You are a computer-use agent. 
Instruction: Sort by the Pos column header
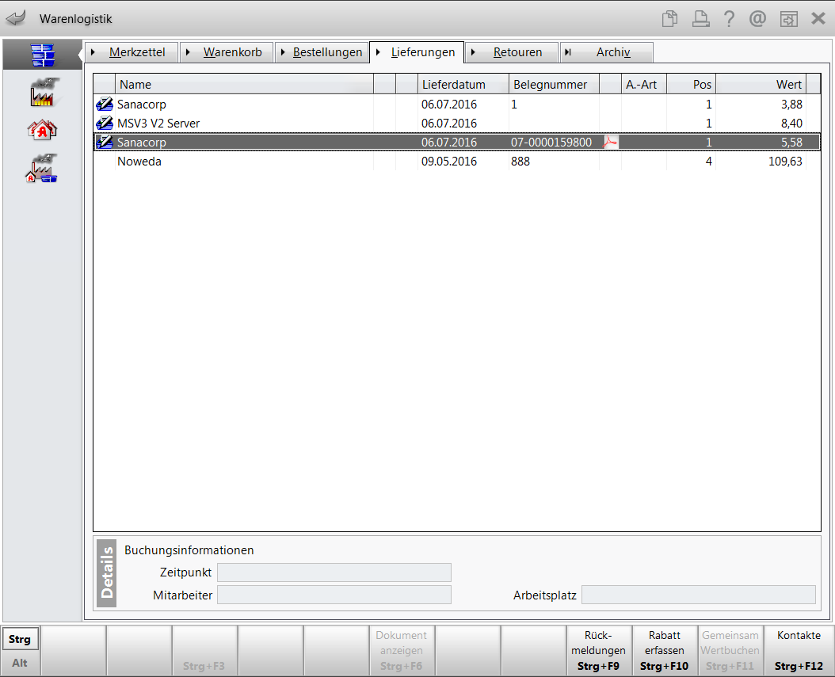coord(692,84)
